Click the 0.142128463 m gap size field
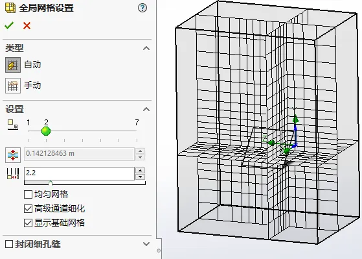This screenshot has height=259, width=362. click(79, 154)
